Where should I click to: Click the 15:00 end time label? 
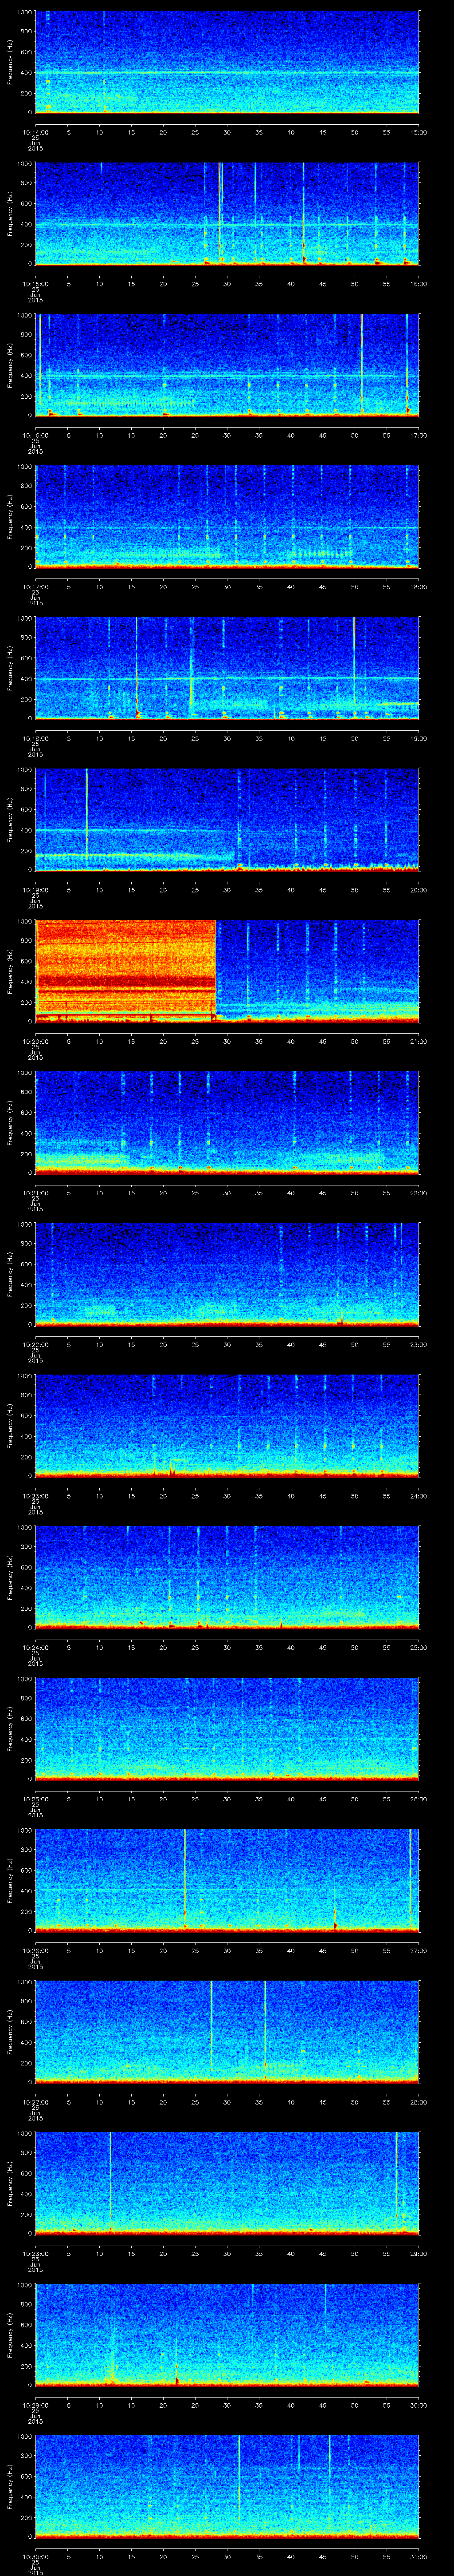click(x=418, y=132)
